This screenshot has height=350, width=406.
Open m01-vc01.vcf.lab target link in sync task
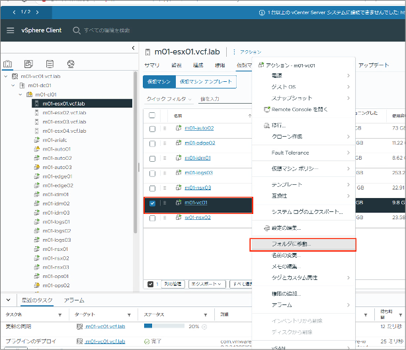[x=105, y=327]
